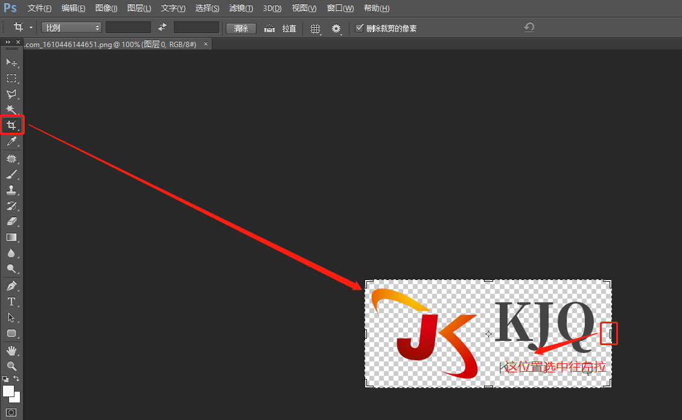Click the foreground color swatch
The height and width of the screenshot is (420, 682).
(8, 391)
